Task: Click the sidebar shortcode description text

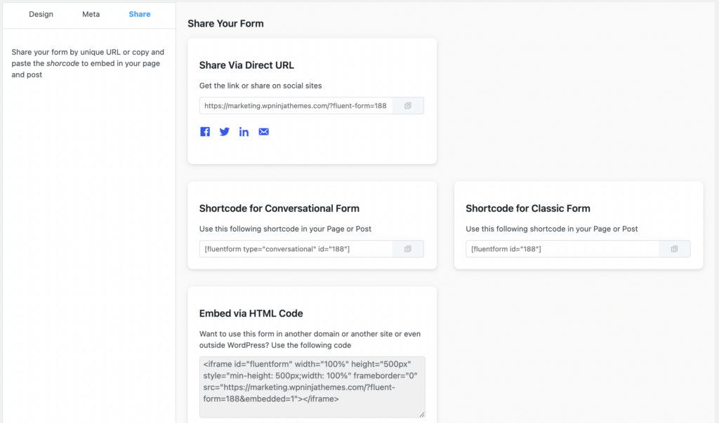Action: coord(88,63)
